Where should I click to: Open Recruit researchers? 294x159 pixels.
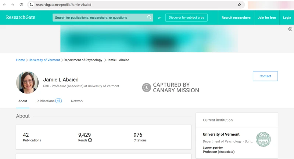(x=236, y=18)
